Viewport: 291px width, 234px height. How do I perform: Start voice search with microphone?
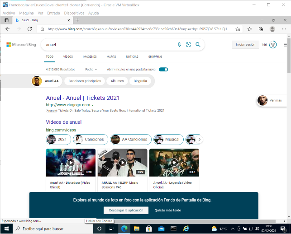point(179,45)
